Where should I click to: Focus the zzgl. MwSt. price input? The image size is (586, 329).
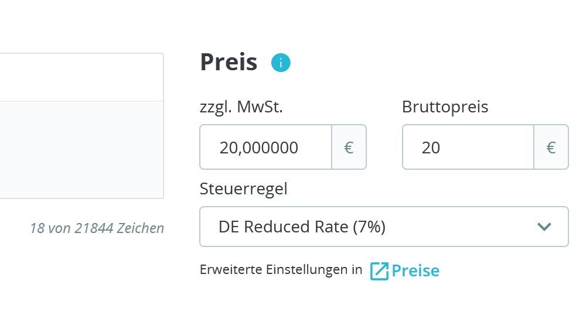click(266, 148)
